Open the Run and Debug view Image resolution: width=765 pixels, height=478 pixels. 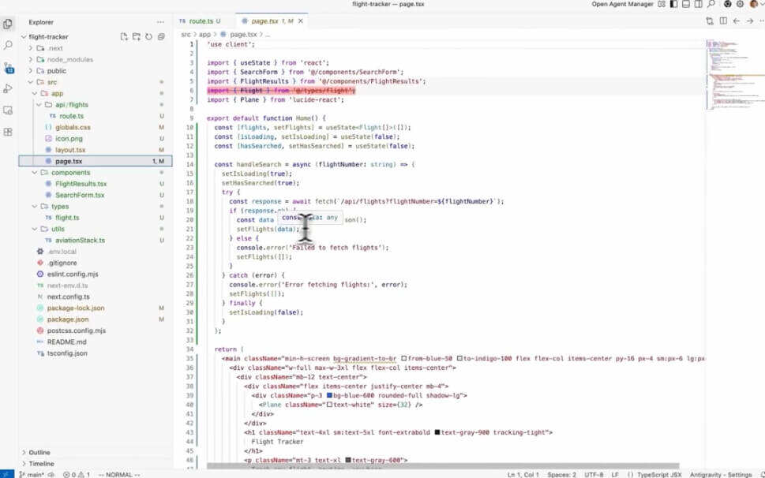point(8,88)
